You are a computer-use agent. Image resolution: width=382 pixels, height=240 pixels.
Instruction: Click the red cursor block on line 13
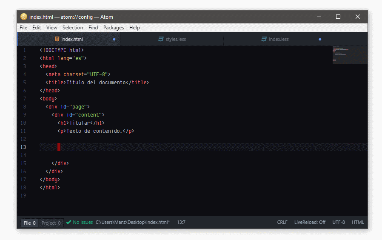59,147
